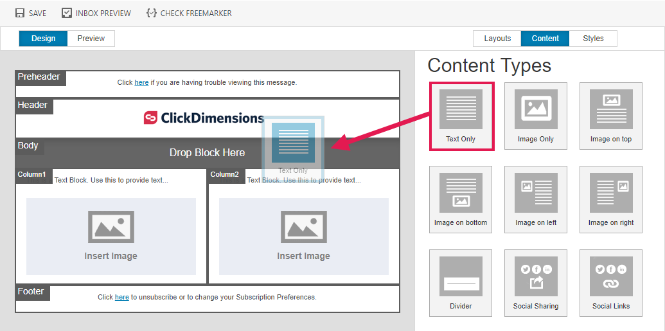The width and height of the screenshot is (665, 331).
Task: Open the Styles tab
Action: point(593,38)
